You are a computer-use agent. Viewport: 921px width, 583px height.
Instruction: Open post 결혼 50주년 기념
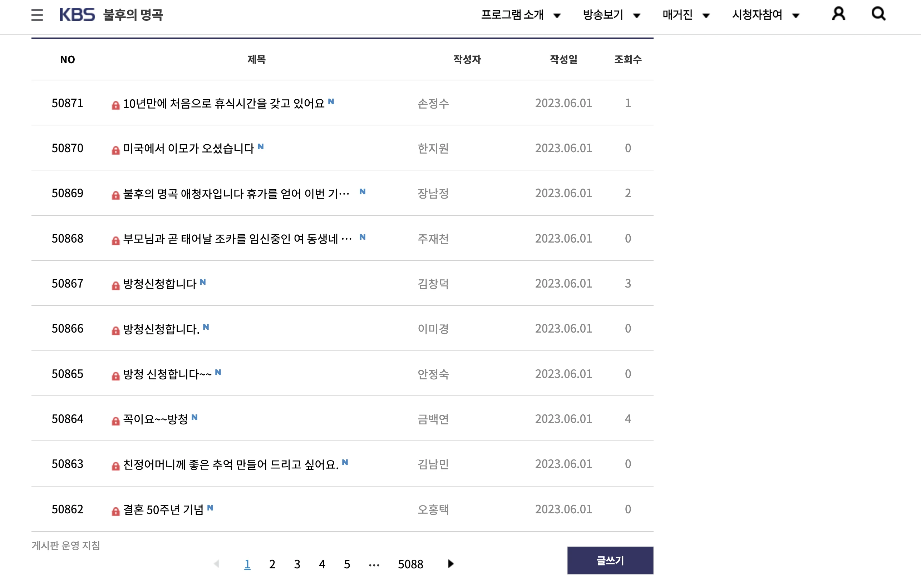click(x=163, y=509)
